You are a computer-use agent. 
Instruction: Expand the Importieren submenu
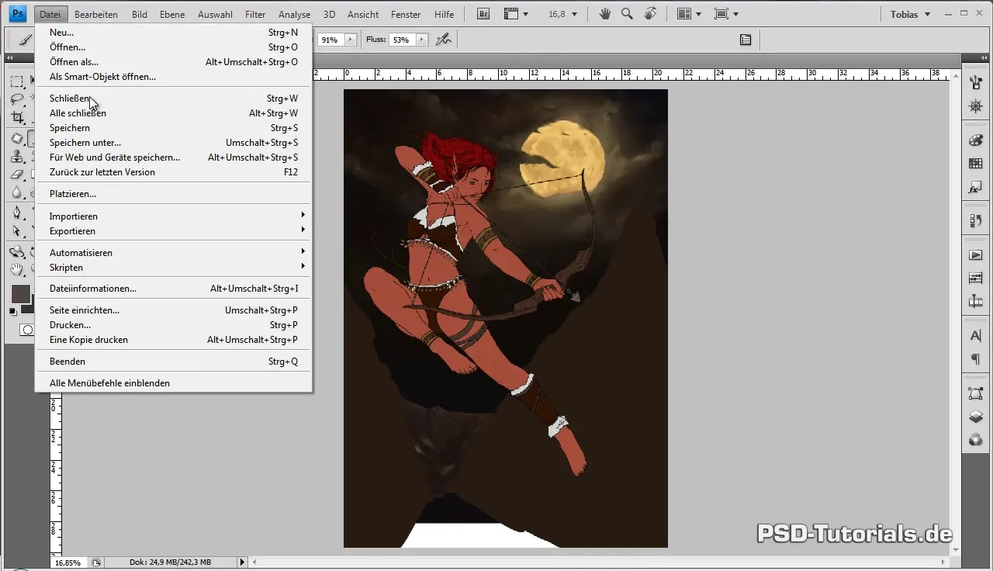coord(173,216)
